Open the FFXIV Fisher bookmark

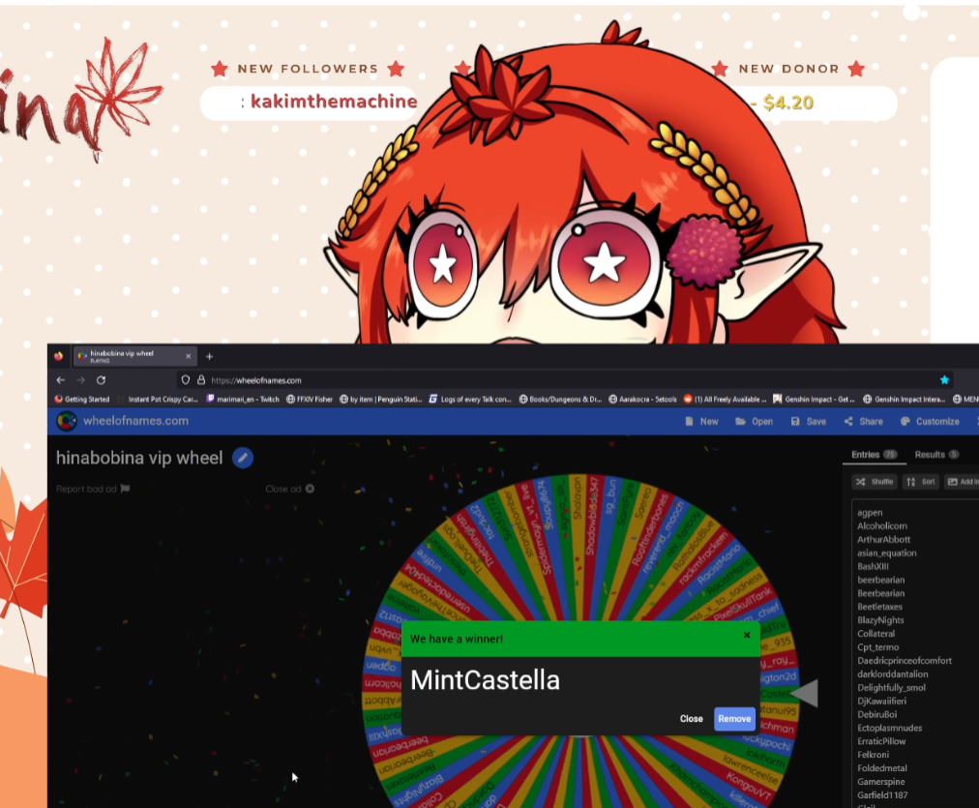coord(309,399)
